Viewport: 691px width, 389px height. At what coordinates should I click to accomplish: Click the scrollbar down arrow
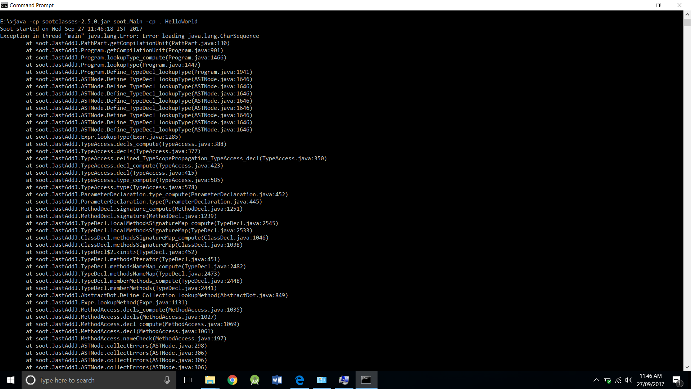[687, 367]
